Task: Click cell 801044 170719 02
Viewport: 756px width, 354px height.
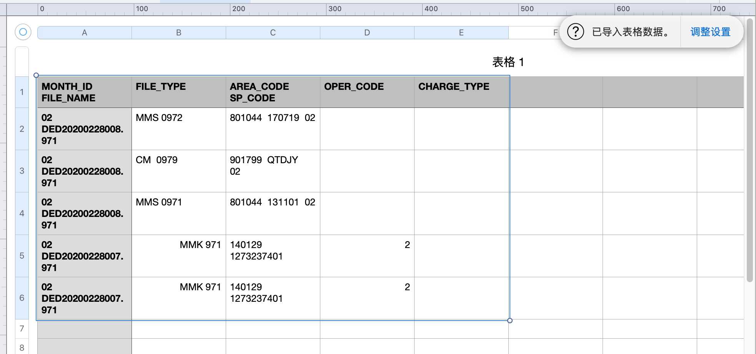Action: (x=273, y=129)
